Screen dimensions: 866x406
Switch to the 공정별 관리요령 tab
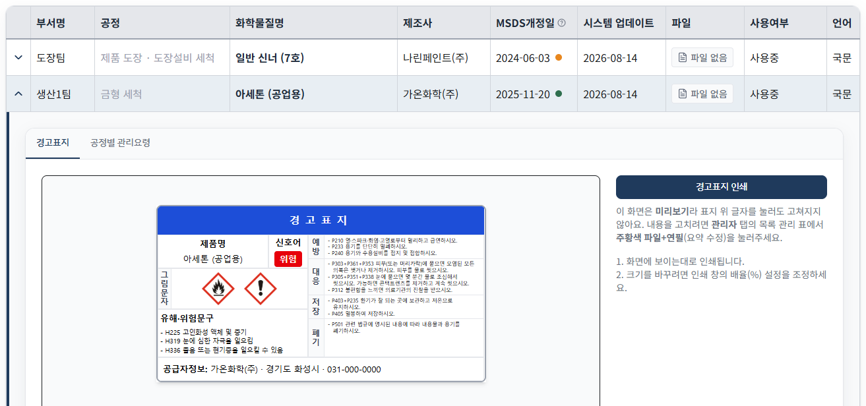pos(120,142)
